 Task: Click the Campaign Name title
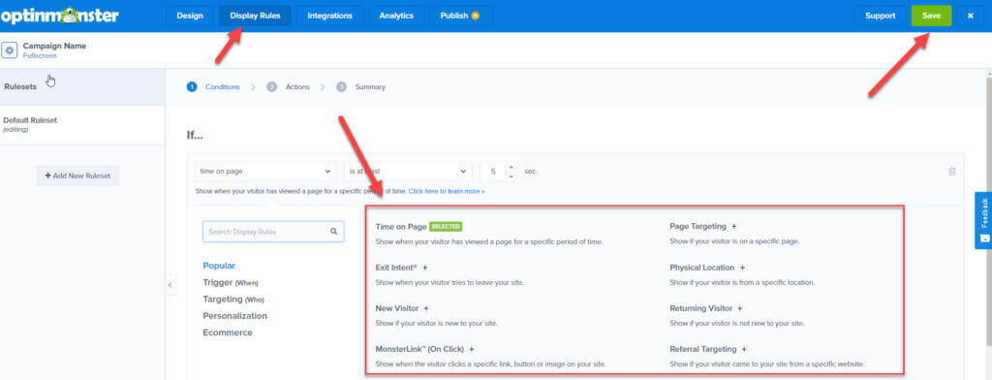(54, 46)
